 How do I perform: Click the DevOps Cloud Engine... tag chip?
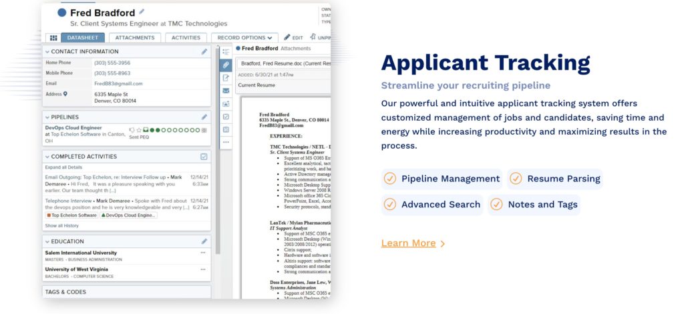128,215
